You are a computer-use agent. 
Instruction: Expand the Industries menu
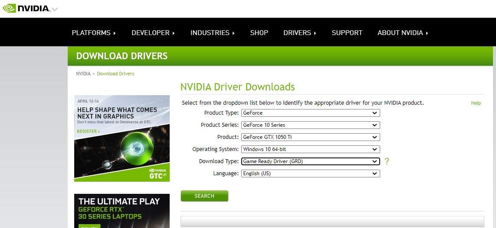click(212, 33)
